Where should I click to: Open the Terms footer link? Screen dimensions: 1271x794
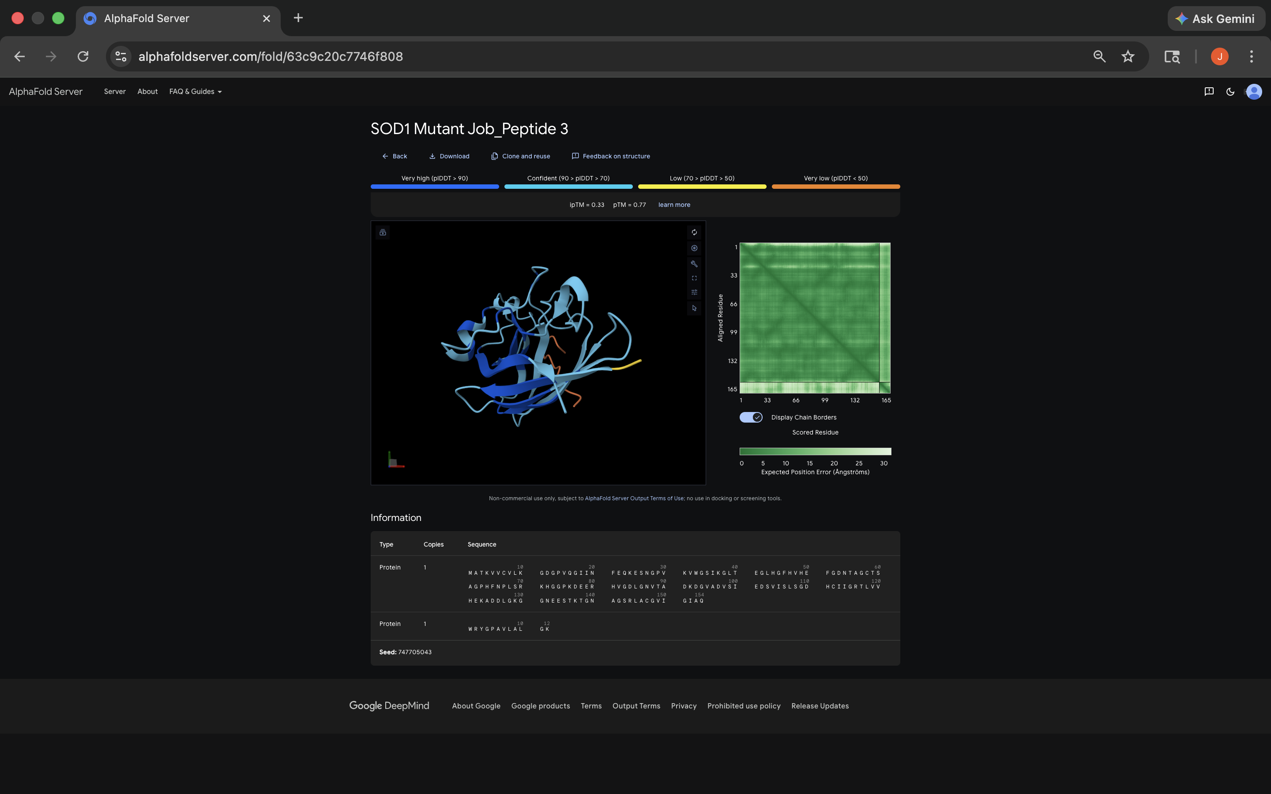coord(591,706)
